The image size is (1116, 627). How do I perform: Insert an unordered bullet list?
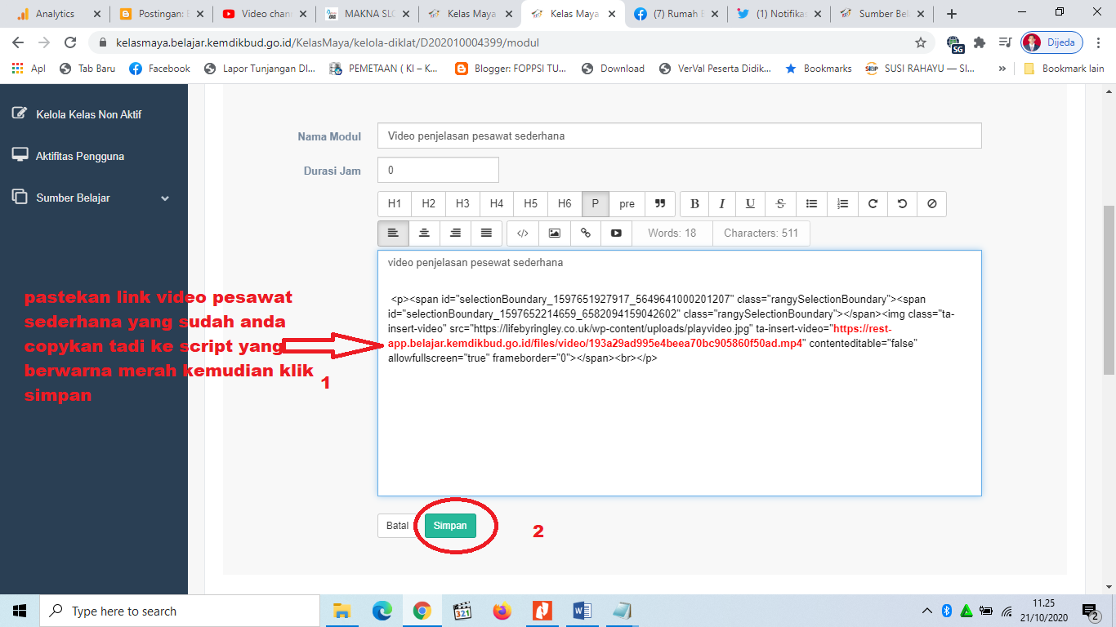tap(811, 204)
